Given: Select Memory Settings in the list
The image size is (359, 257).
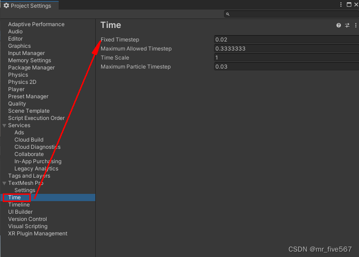Looking at the screenshot, I should coord(29,60).
